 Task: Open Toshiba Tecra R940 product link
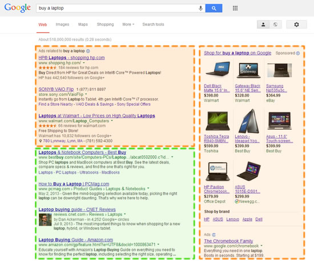pos(216,139)
